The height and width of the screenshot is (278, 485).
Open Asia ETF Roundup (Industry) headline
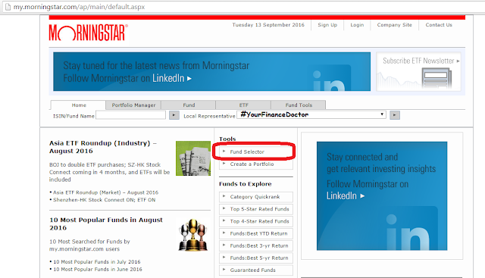[x=103, y=147]
